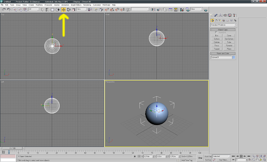Click the Sphere primitive button

click(217, 39)
